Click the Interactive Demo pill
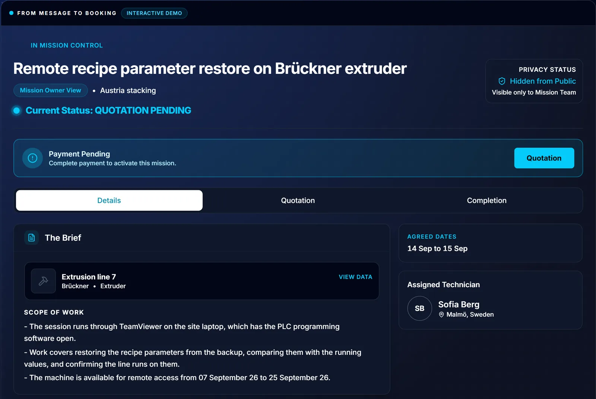 [x=154, y=13]
